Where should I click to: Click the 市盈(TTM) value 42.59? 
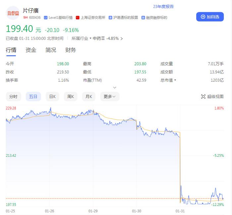(141, 80)
